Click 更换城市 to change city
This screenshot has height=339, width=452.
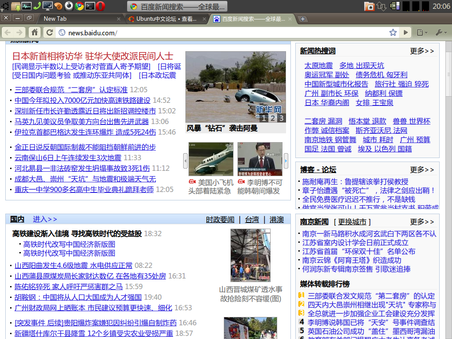(352, 222)
